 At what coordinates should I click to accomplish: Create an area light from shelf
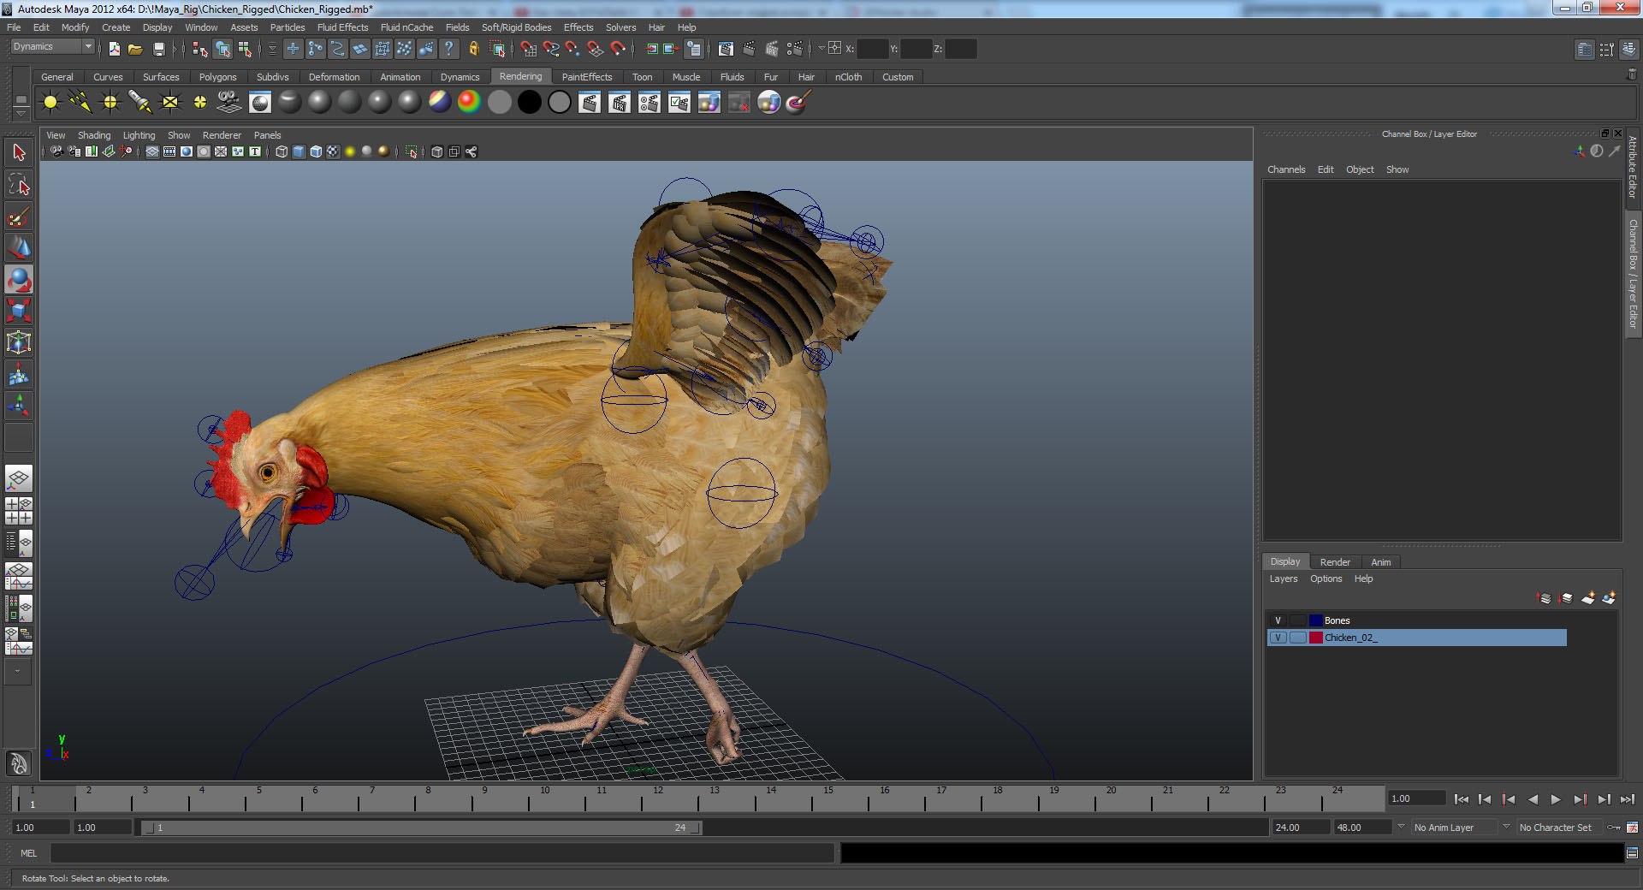pos(170,103)
